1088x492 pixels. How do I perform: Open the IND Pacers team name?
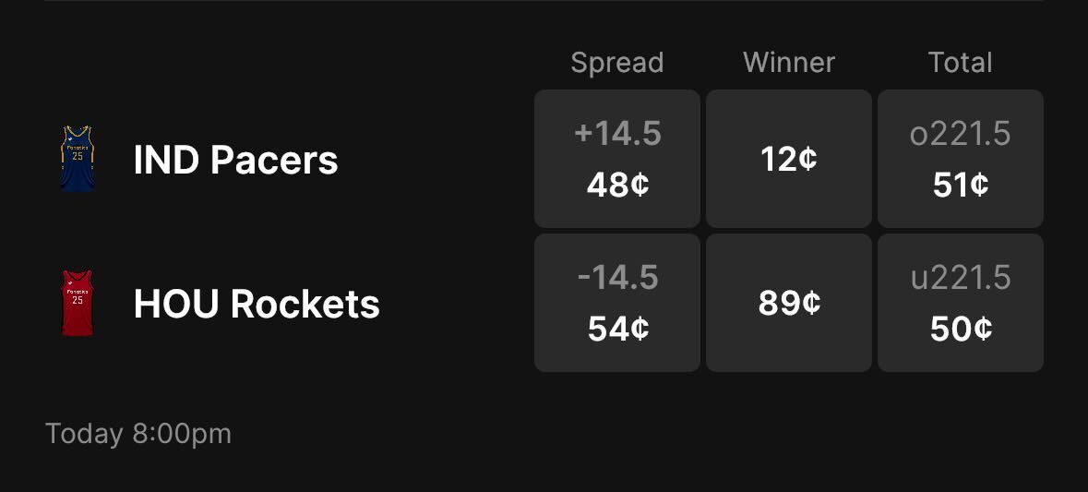pyautogui.click(x=235, y=161)
